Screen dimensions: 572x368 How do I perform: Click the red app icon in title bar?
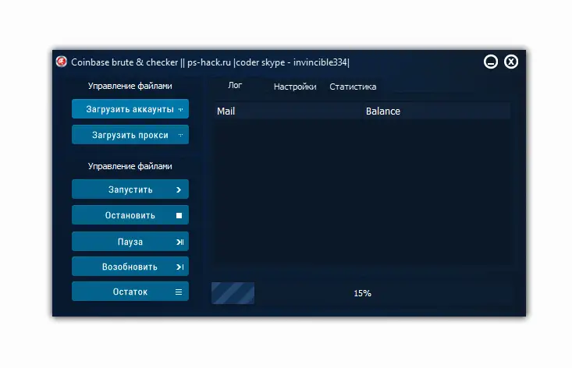[62, 62]
